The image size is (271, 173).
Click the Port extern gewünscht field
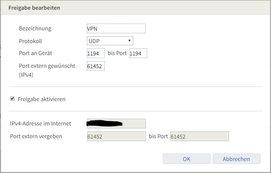[95, 66]
